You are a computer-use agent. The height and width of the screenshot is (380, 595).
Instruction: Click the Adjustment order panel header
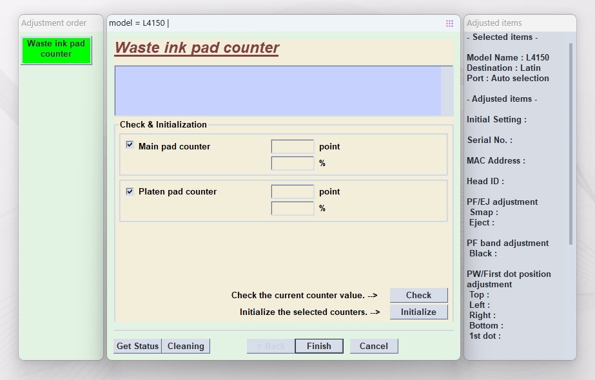(x=54, y=23)
